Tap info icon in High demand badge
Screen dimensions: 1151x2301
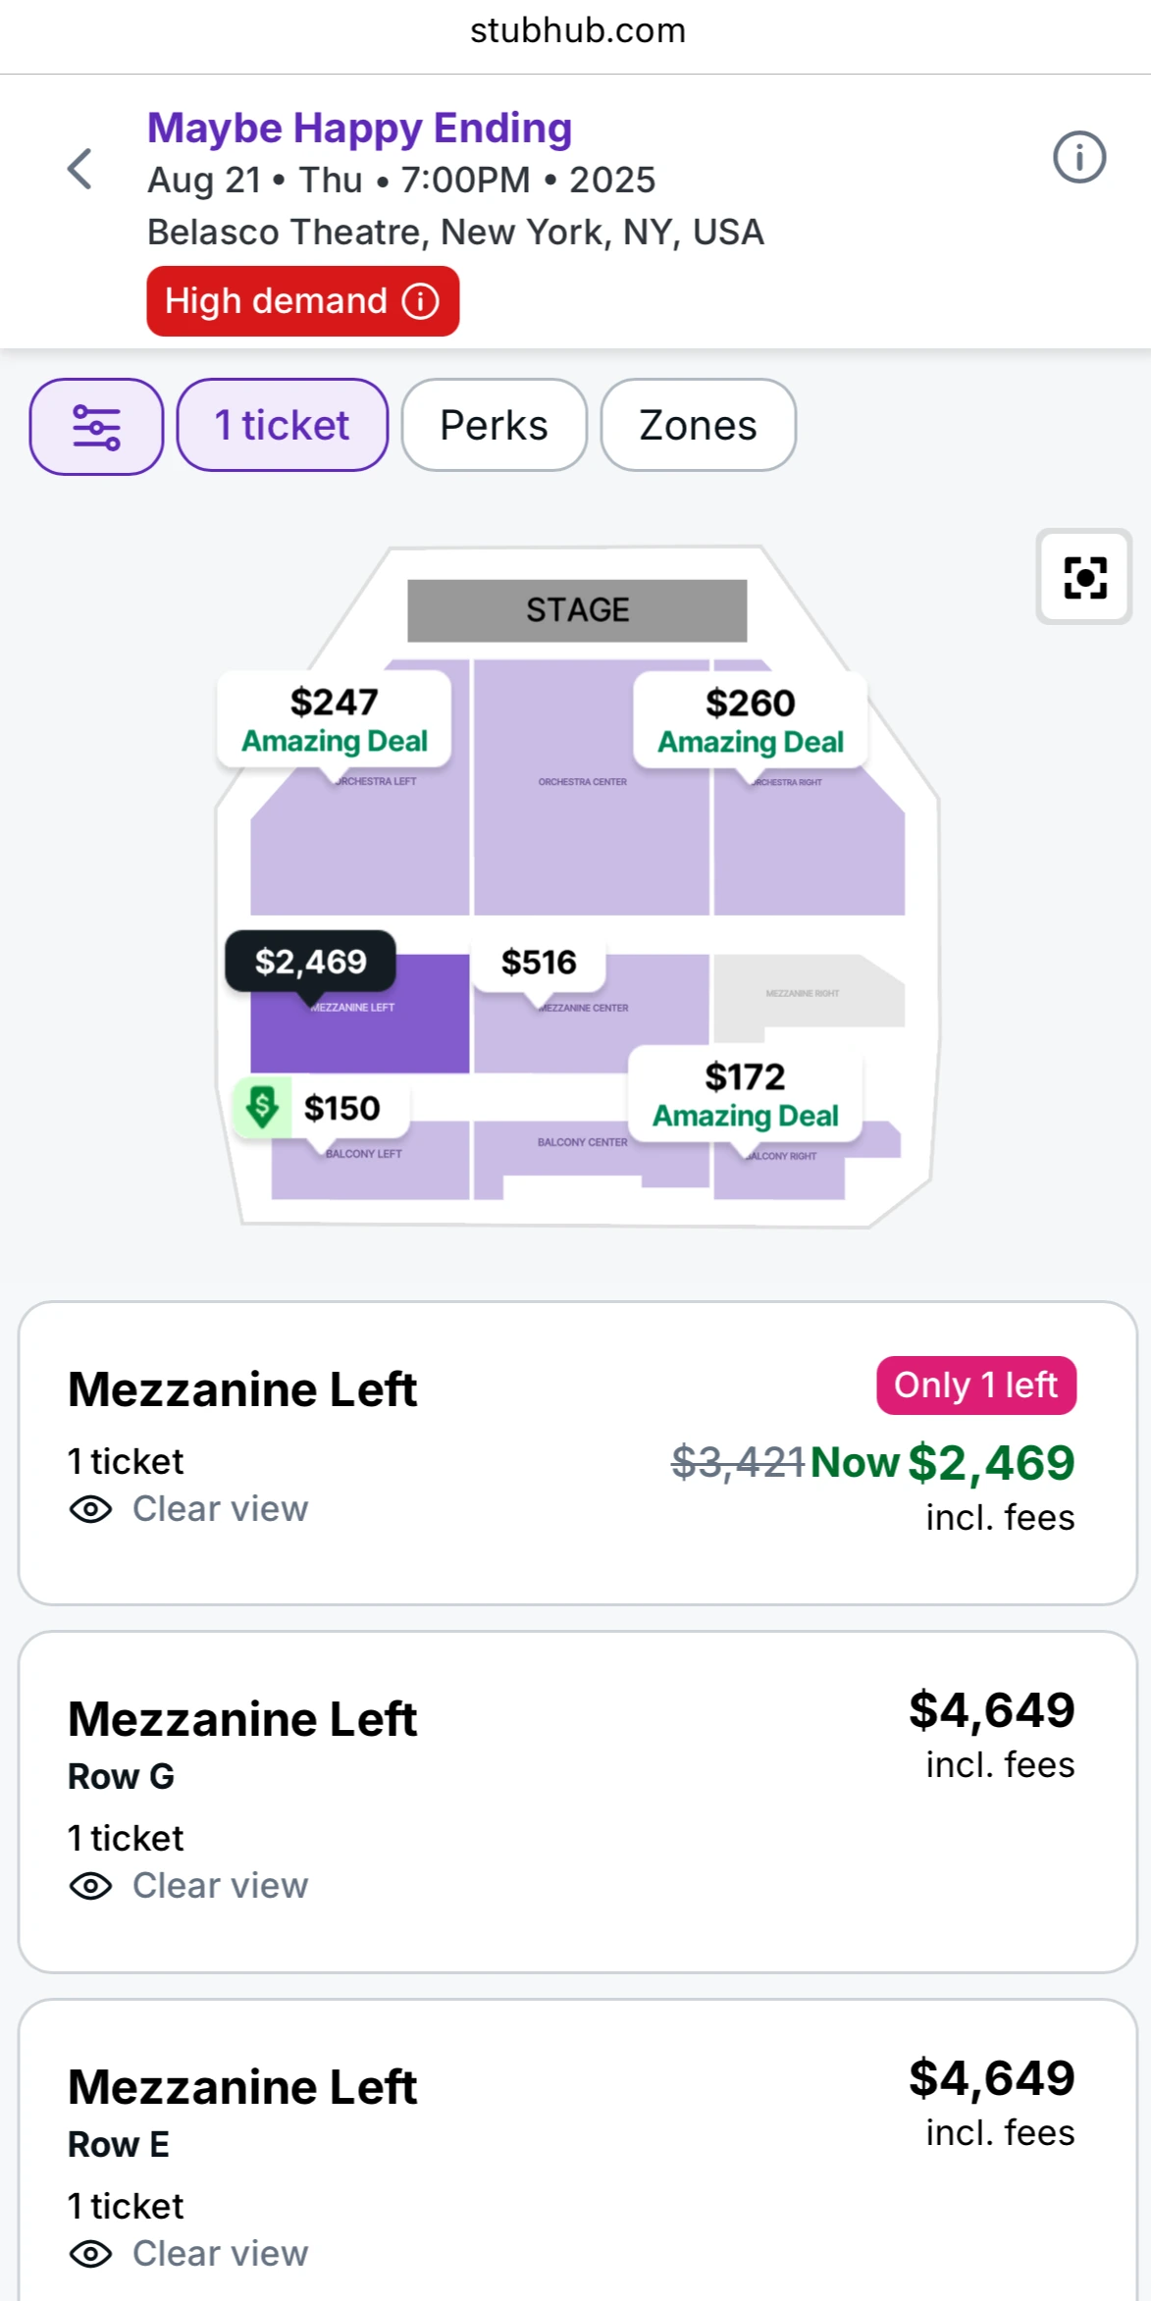(421, 301)
